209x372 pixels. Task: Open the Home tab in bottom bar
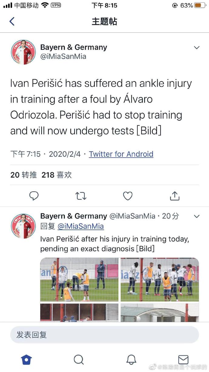(26, 360)
